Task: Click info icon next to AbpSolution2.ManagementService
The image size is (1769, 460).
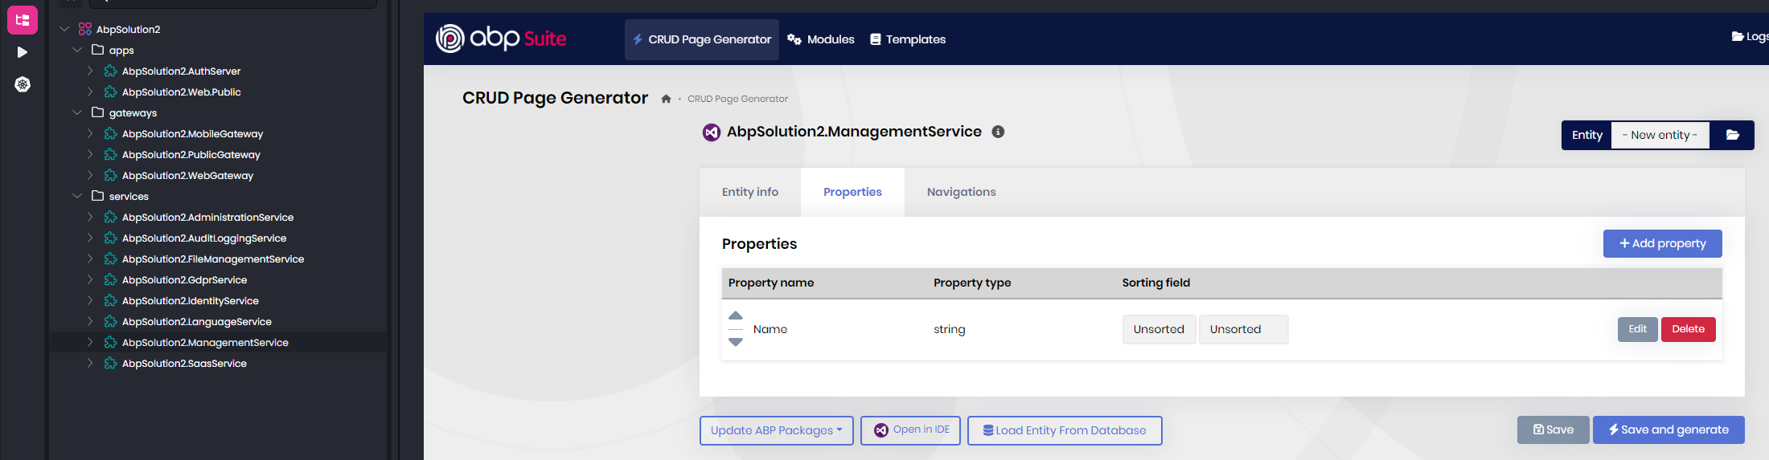Action: click(x=998, y=132)
